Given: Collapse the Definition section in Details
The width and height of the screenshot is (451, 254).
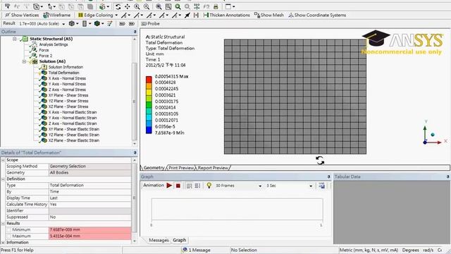Looking at the screenshot, I should pos(3,179).
